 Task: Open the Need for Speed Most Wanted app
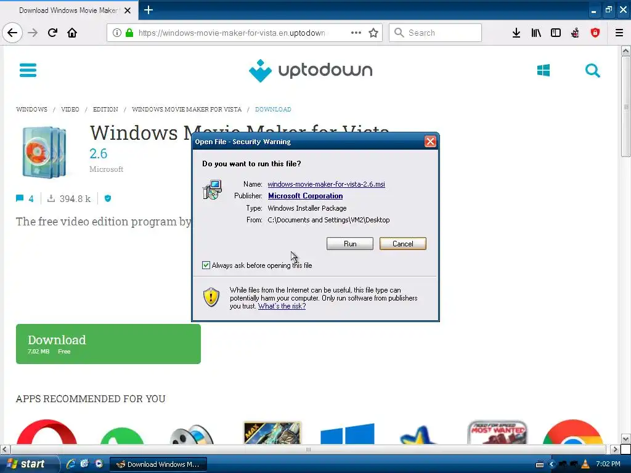(x=497, y=432)
